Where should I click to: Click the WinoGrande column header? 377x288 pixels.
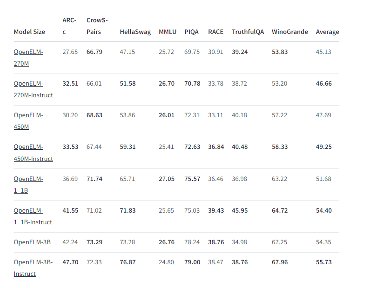[x=289, y=32]
